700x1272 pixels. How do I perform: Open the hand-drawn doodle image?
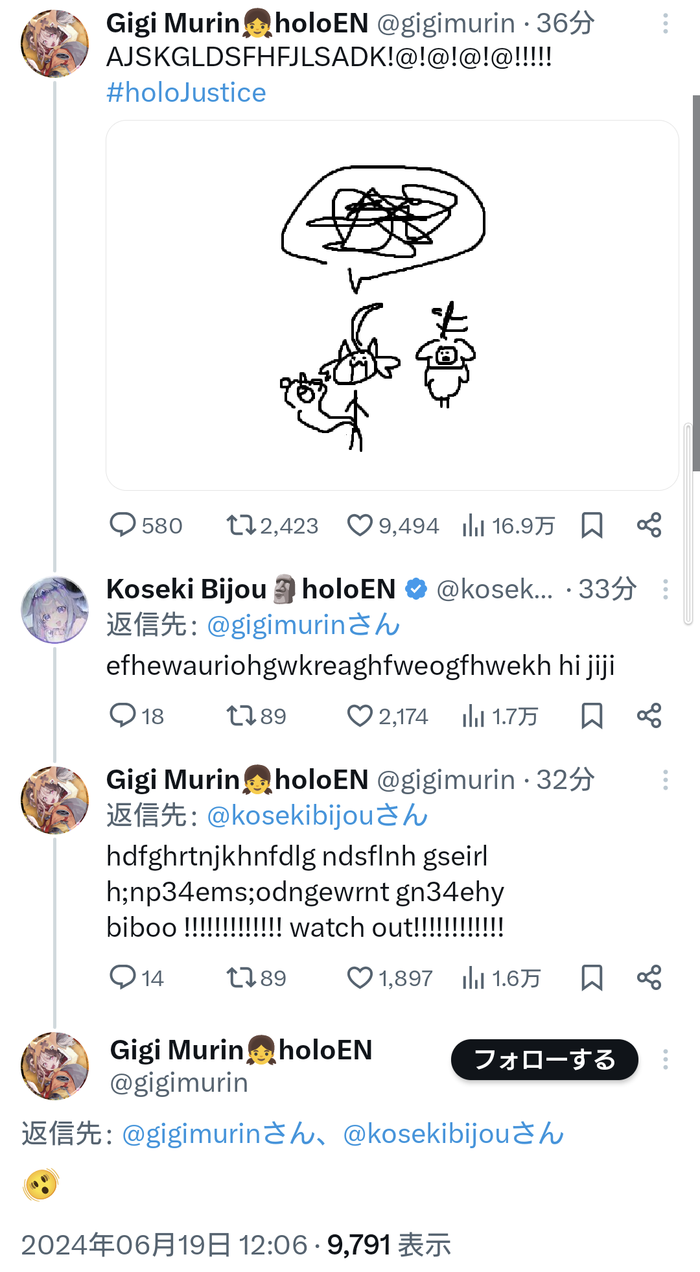(392, 305)
